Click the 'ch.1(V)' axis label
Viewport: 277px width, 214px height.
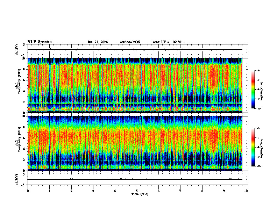[x=17, y=50]
